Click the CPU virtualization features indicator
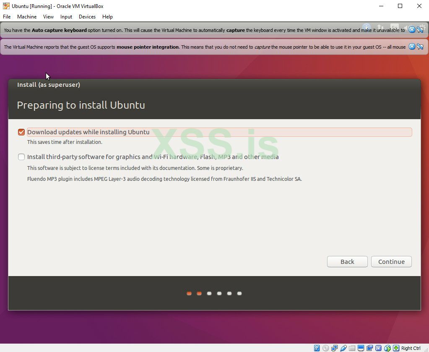The image size is (429, 352). (x=378, y=348)
